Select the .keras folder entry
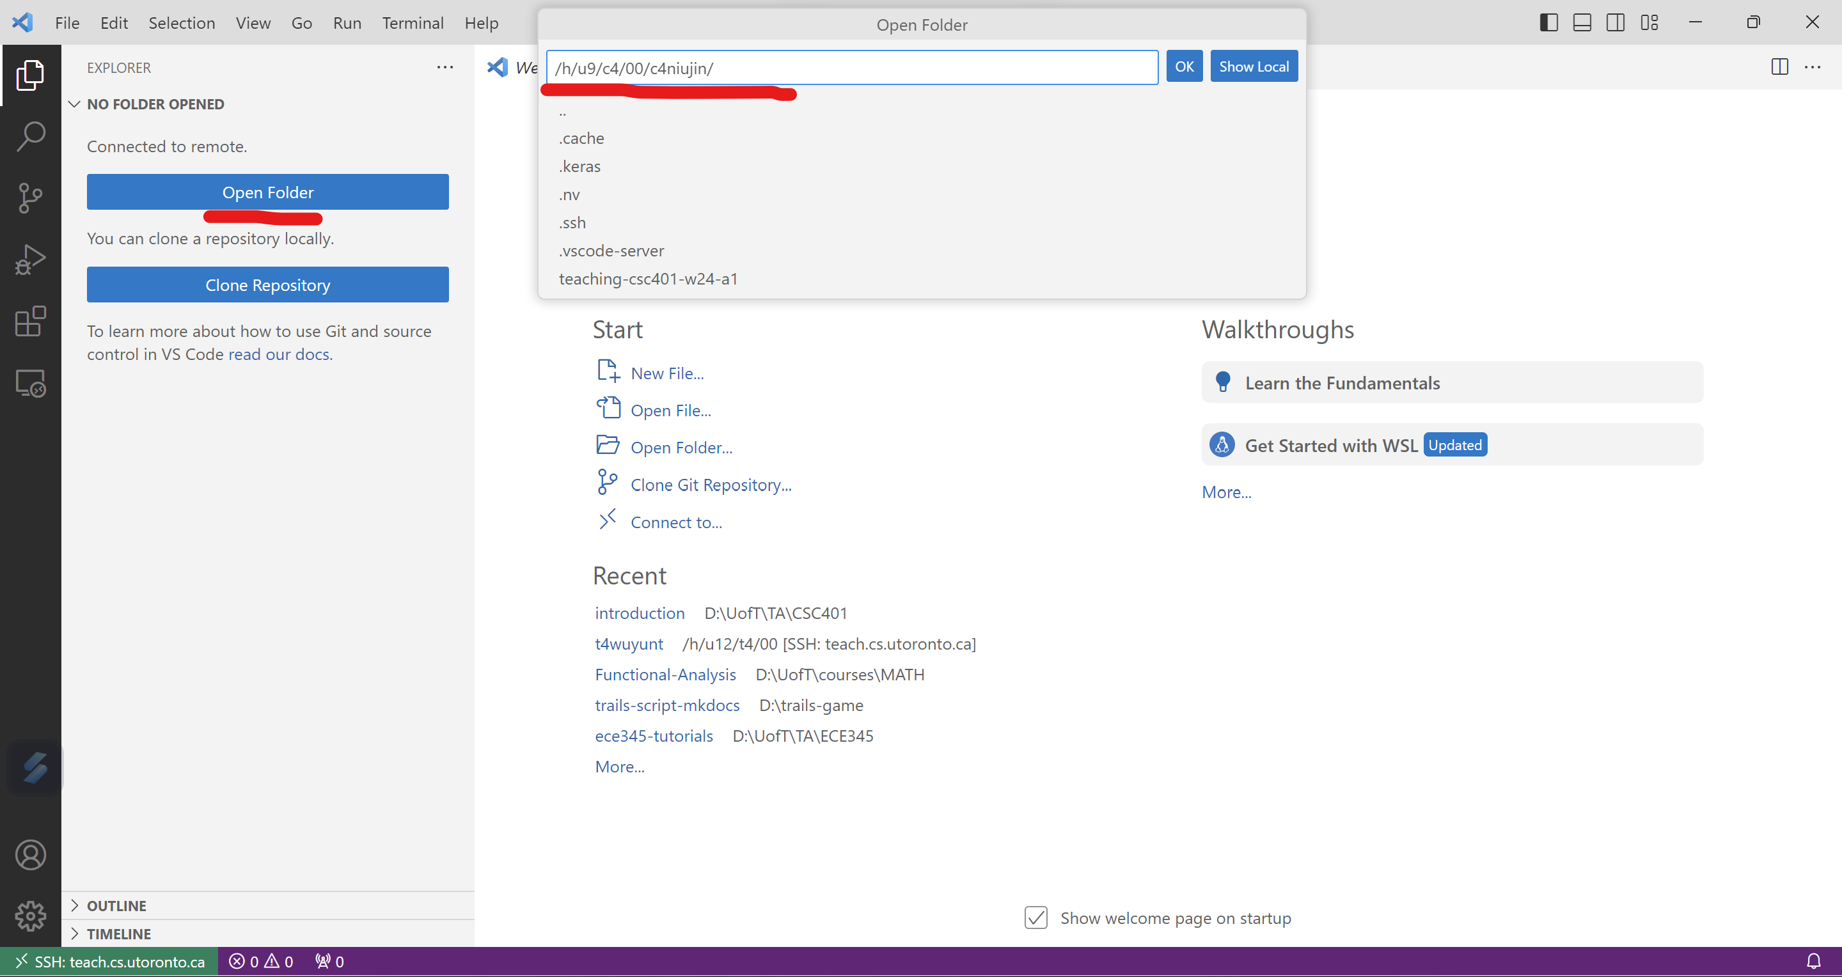The width and height of the screenshot is (1842, 977). (x=922, y=166)
